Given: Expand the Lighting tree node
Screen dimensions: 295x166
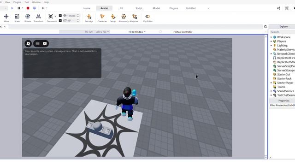Looking at the screenshot, I should [271, 46].
